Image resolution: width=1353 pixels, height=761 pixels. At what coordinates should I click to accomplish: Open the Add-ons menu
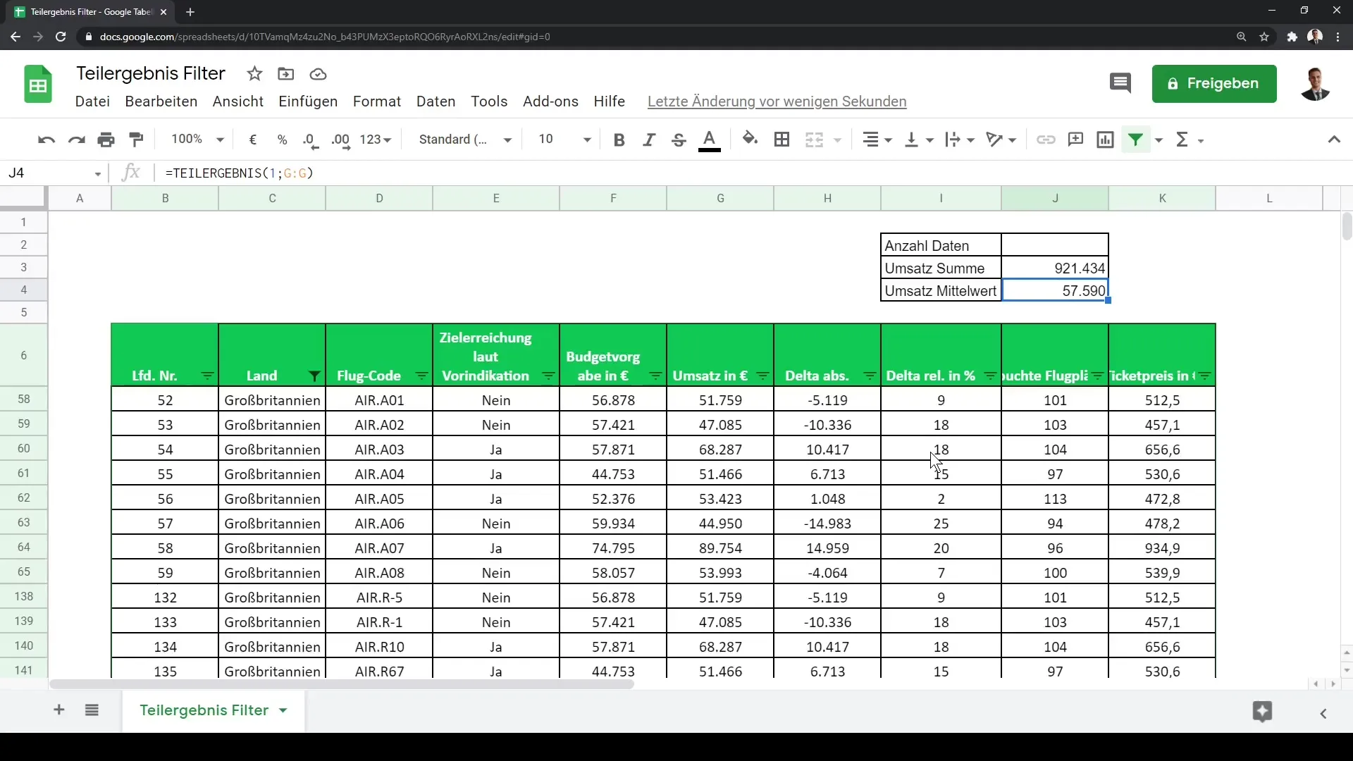[x=550, y=101]
